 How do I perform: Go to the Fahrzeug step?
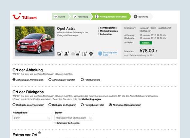tap(81, 16)
